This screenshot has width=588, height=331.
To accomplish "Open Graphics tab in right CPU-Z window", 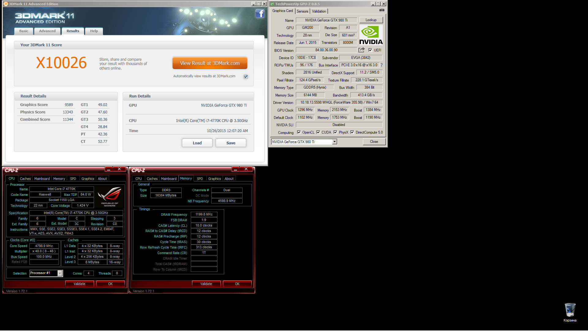I will 214,179.
